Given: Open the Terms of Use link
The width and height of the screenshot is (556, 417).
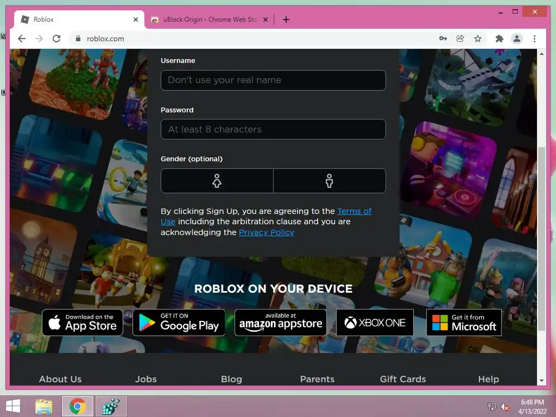Looking at the screenshot, I should (354, 211).
